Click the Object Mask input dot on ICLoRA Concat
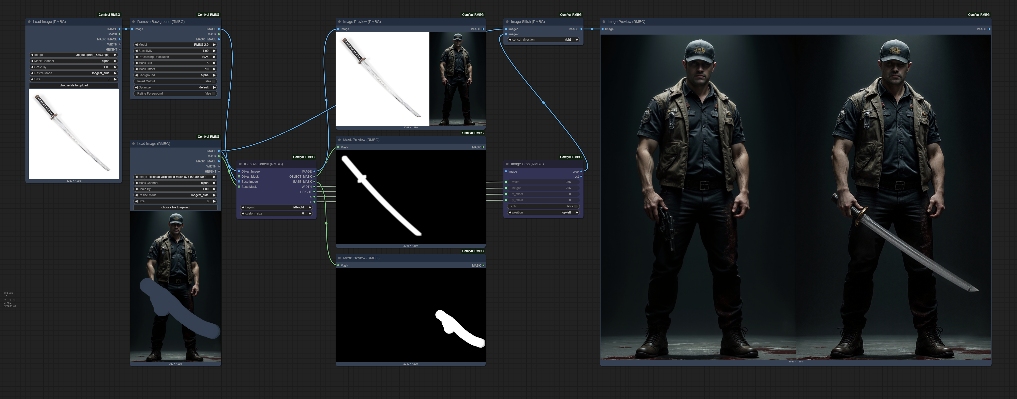The height and width of the screenshot is (399, 1017). pos(239,176)
